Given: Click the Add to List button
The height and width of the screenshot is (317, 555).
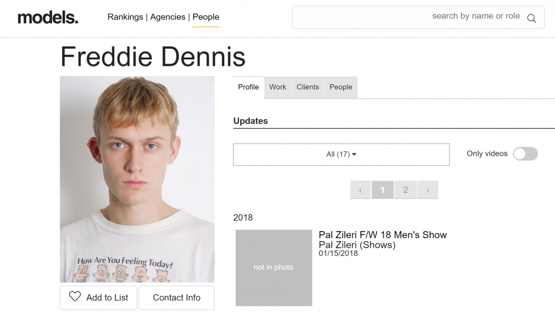Looking at the screenshot, I should pyautogui.click(x=98, y=298).
